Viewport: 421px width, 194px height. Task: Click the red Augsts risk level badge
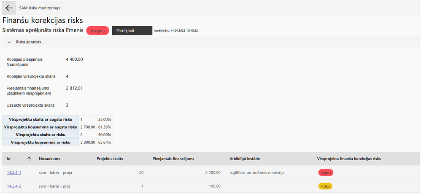[x=97, y=31]
